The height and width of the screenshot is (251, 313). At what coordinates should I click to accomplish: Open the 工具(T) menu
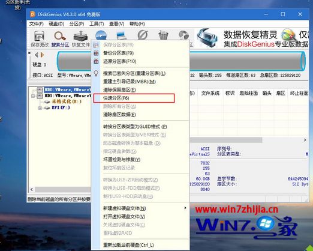pos(97,24)
